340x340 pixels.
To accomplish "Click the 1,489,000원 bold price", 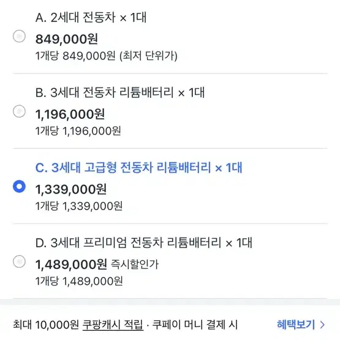I will tap(71, 265).
